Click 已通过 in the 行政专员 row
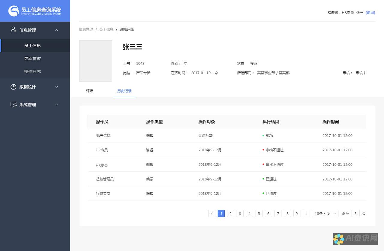Viewport: 384px width, 251px height. point(269,194)
